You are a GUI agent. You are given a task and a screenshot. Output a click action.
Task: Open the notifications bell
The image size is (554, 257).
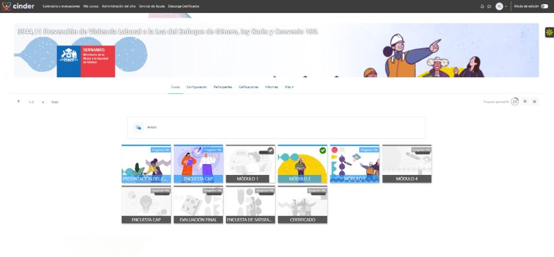[482, 6]
